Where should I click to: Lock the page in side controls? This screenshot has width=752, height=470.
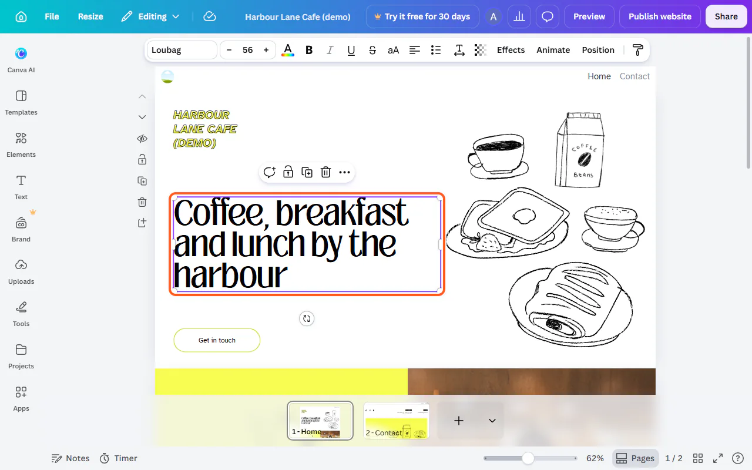tap(142, 159)
